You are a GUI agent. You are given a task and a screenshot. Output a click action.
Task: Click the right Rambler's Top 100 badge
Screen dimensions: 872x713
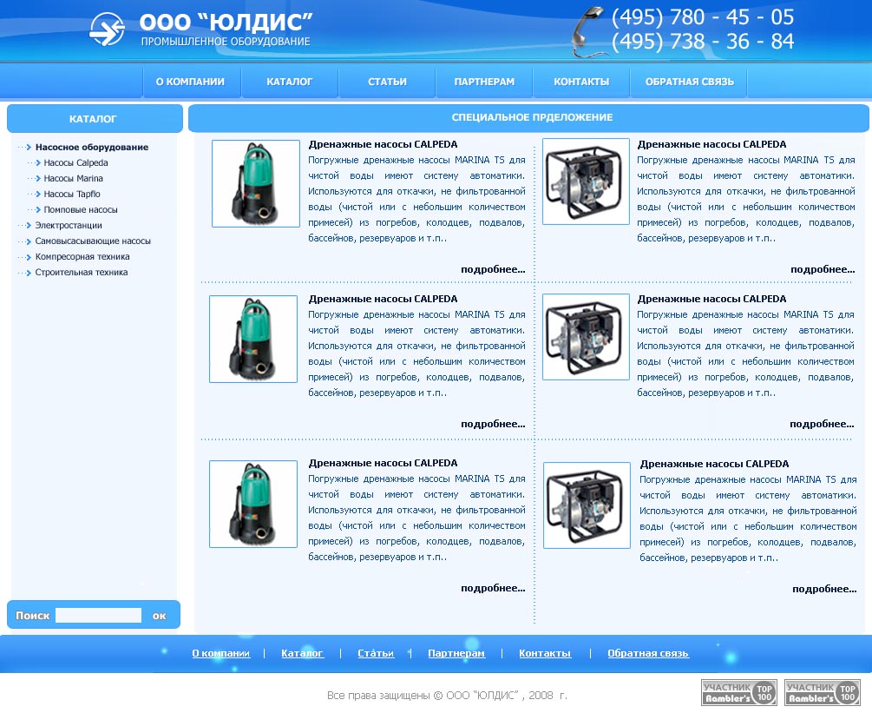click(819, 690)
